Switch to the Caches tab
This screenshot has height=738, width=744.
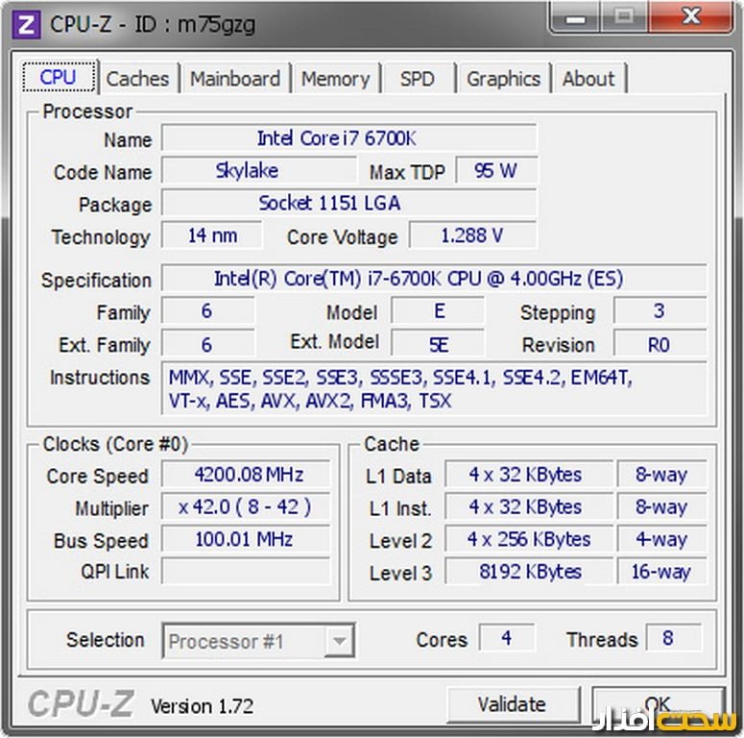pyautogui.click(x=137, y=79)
